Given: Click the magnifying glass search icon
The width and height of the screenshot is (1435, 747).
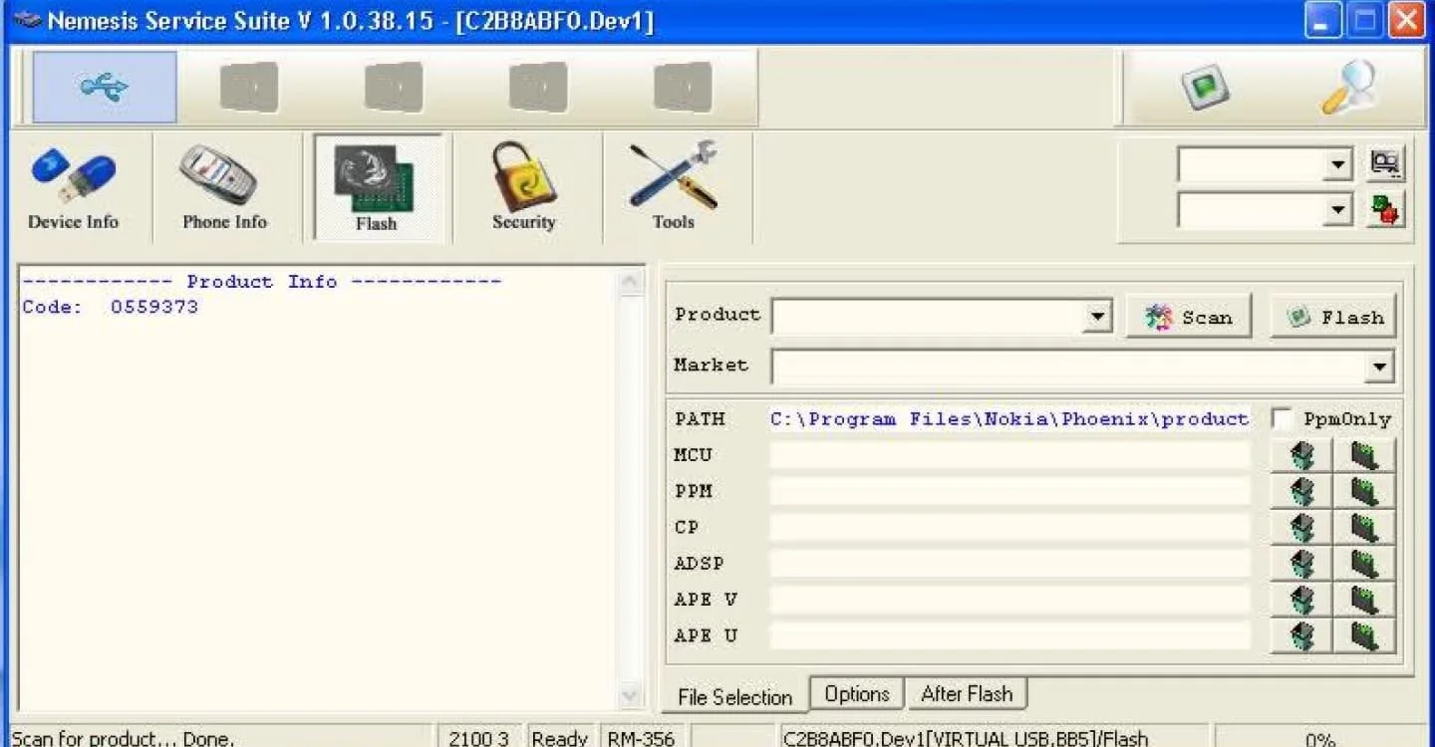Looking at the screenshot, I should pos(1350,88).
